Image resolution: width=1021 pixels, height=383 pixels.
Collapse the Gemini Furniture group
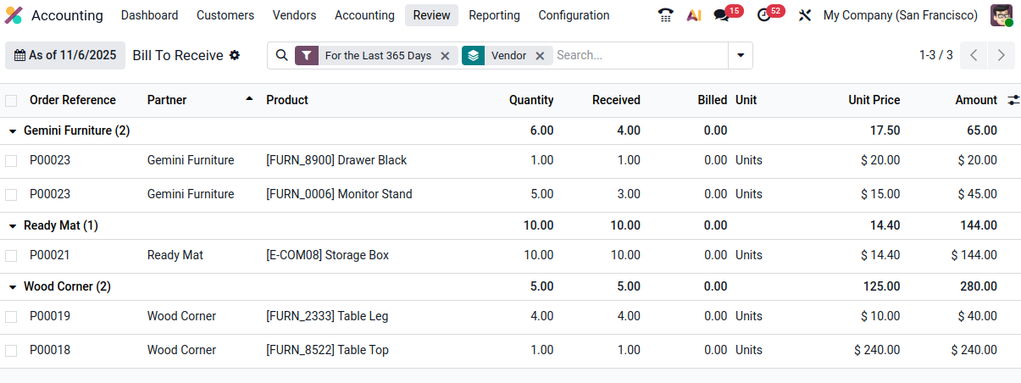13,131
